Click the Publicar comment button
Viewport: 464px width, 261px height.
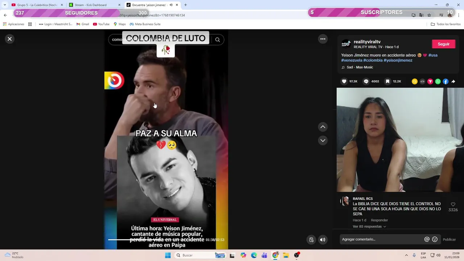449,239
